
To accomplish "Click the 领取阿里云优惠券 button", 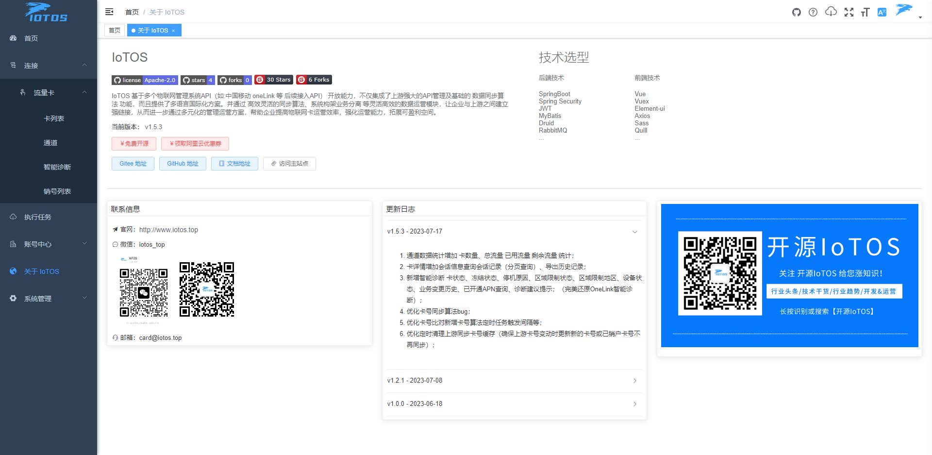I will tap(195, 144).
